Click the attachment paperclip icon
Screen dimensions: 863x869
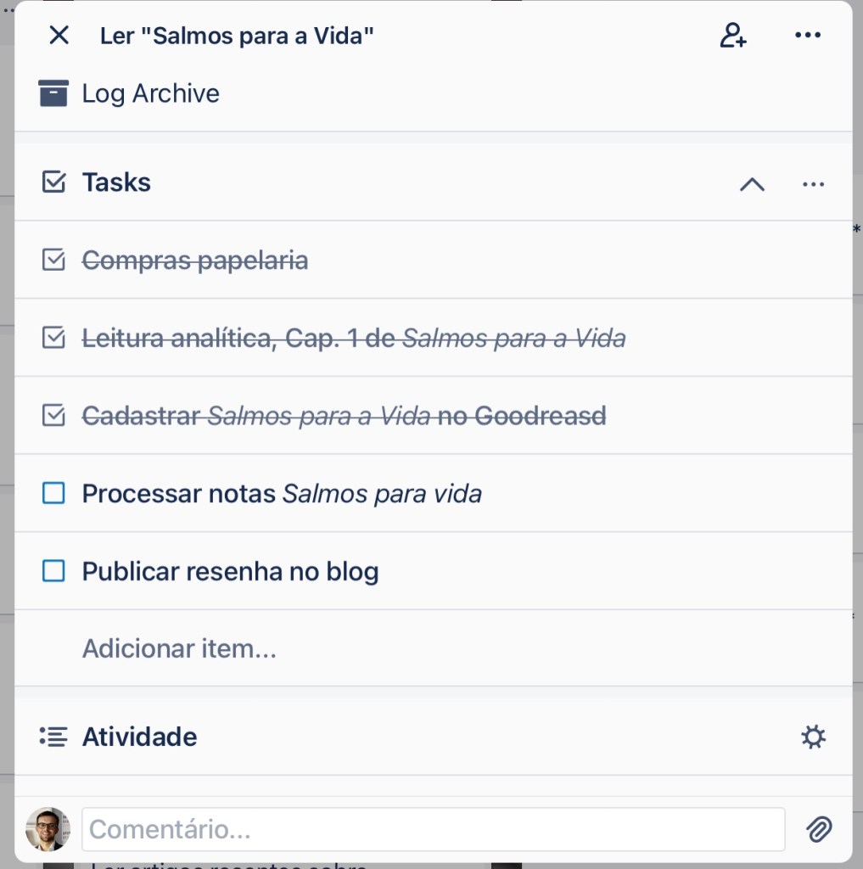point(819,829)
